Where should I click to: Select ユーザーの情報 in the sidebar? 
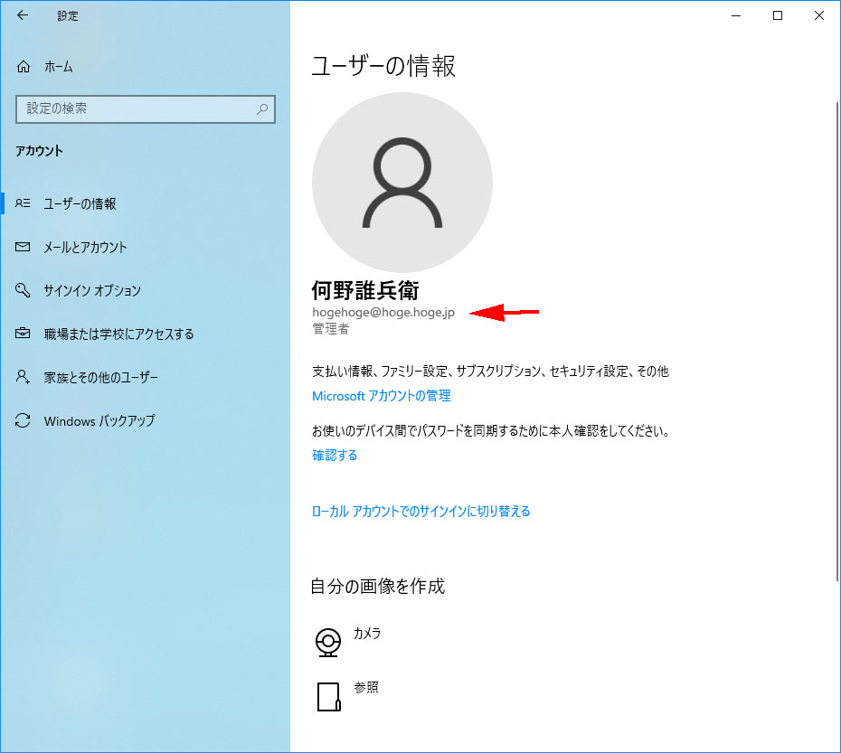coord(80,204)
